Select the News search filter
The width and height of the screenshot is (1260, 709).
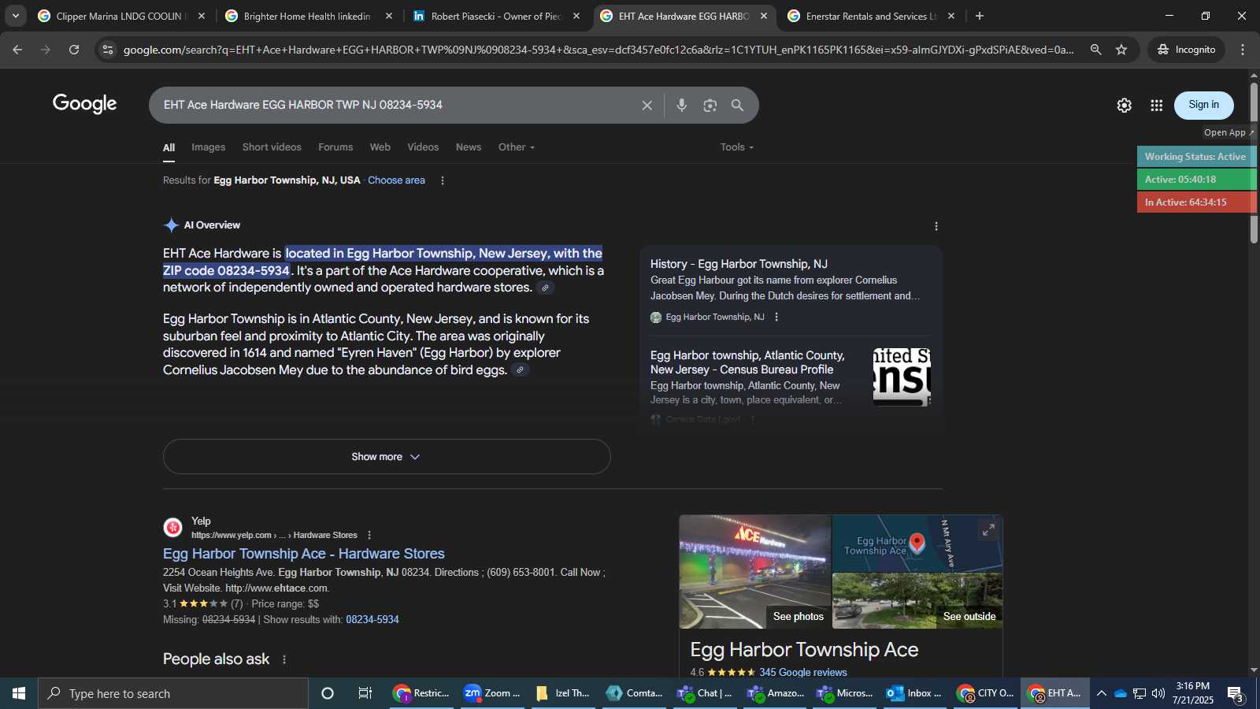[x=469, y=147]
